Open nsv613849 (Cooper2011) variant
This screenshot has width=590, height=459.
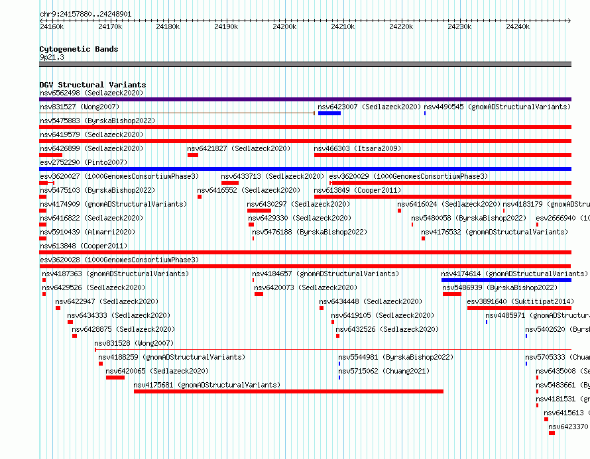point(357,190)
